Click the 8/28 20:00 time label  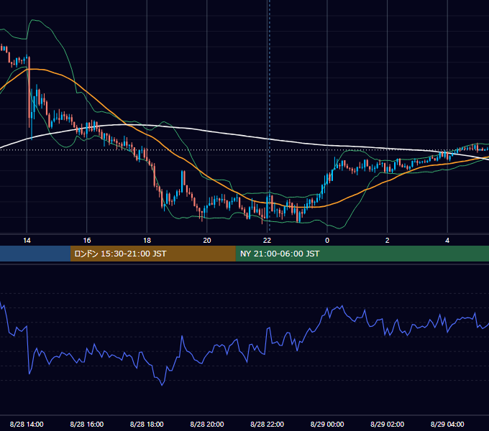pyautogui.click(x=207, y=424)
